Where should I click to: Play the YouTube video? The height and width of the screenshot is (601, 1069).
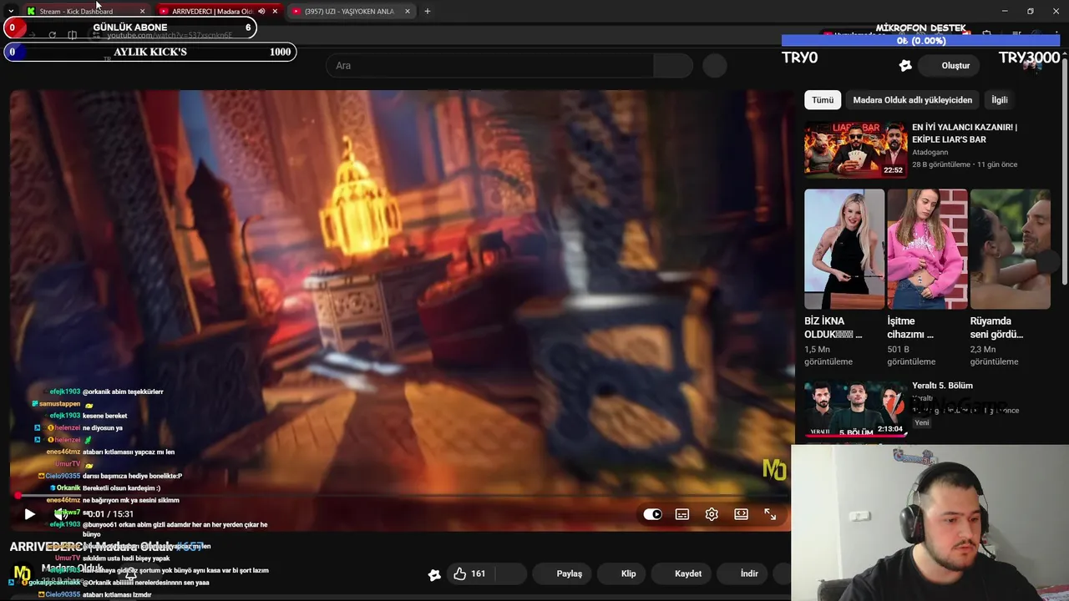click(29, 514)
